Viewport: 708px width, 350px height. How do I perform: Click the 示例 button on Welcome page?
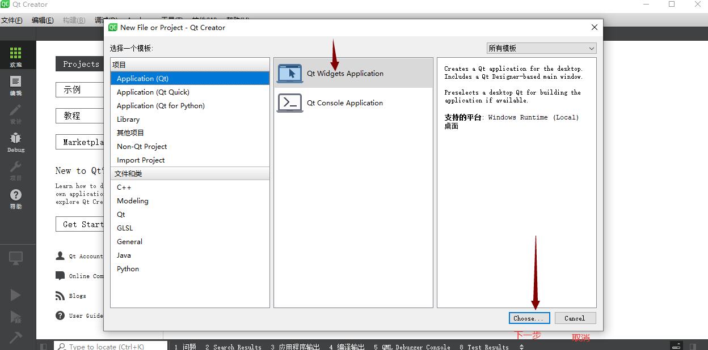click(x=79, y=89)
